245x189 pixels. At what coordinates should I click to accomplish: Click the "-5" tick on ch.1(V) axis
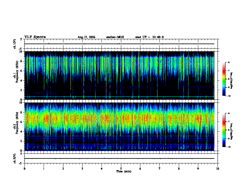pos(21,49)
